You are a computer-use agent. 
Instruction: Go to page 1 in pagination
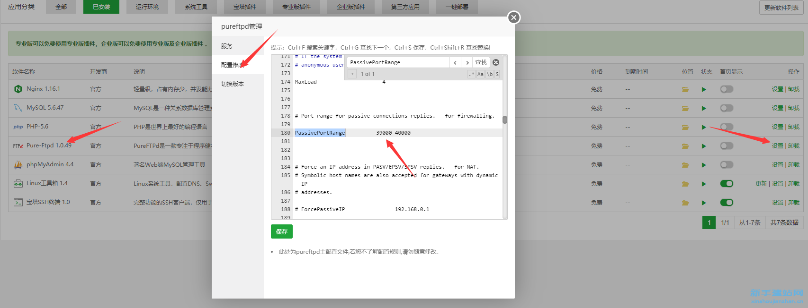(x=709, y=222)
